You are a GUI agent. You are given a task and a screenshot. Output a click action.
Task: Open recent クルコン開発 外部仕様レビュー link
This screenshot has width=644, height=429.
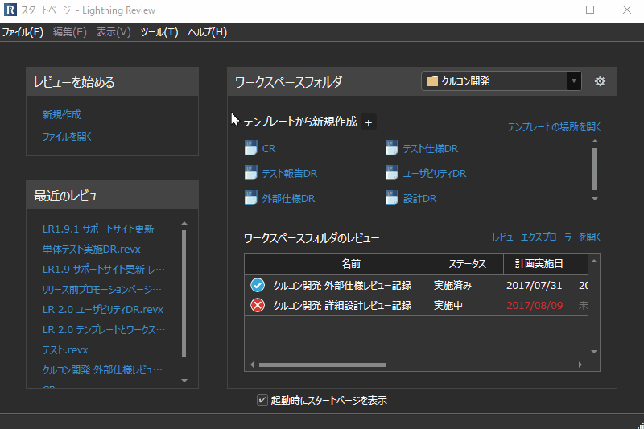[102, 369]
